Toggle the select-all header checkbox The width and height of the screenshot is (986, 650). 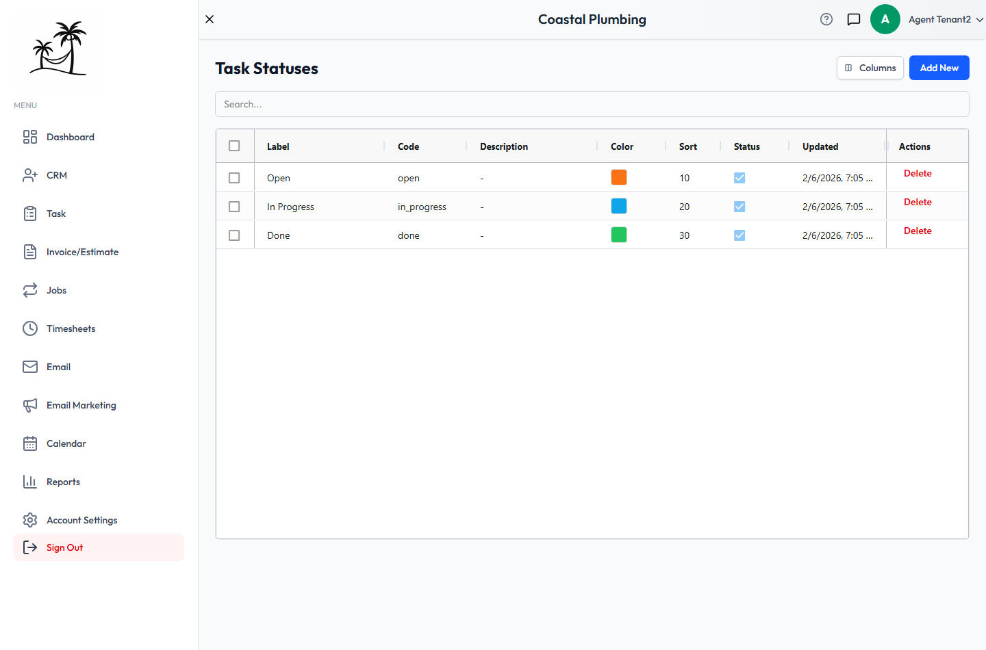[x=234, y=146]
